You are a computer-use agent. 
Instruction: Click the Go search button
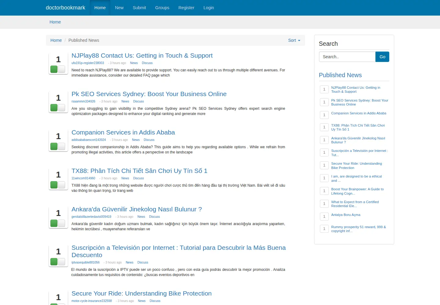tap(382, 57)
